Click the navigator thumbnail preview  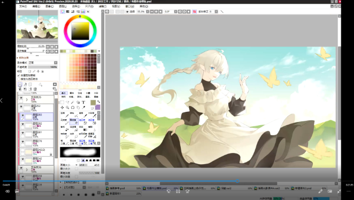point(37,27)
